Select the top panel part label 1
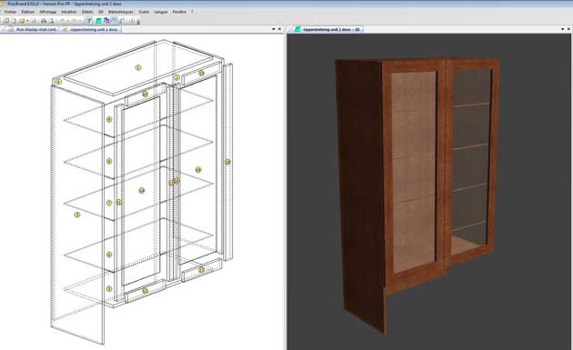This screenshot has height=350, width=573. coord(138,67)
